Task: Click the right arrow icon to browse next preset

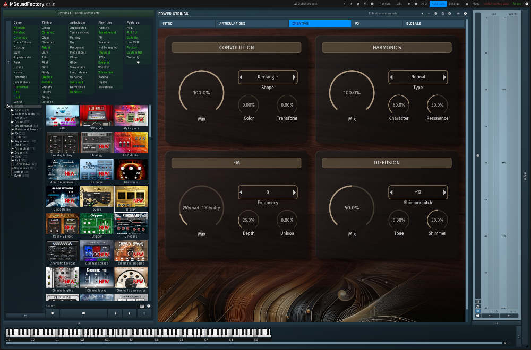Action: tap(130, 313)
